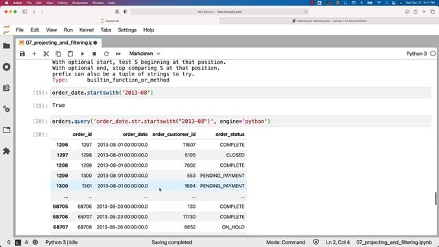Show Safari tab overview
The height and width of the screenshot is (247, 439).
433,12
